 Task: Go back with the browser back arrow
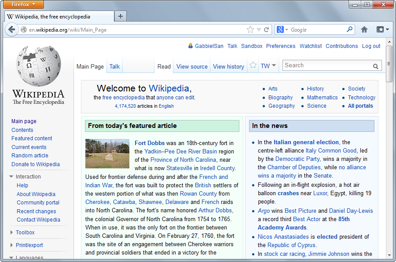11,30
